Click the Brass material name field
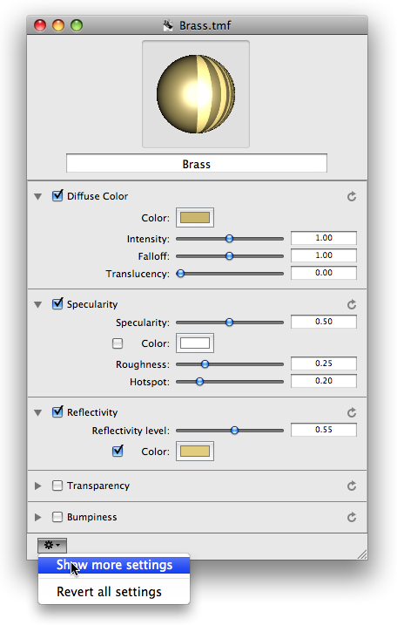 [x=196, y=163]
